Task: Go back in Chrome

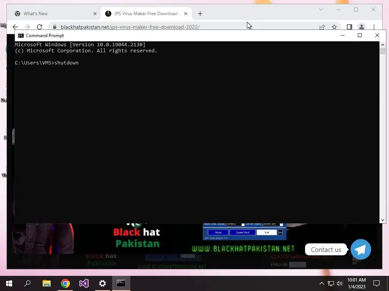Action: tap(15, 27)
